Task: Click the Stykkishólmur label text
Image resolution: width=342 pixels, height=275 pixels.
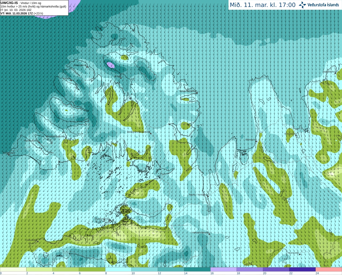Action: 102,219
